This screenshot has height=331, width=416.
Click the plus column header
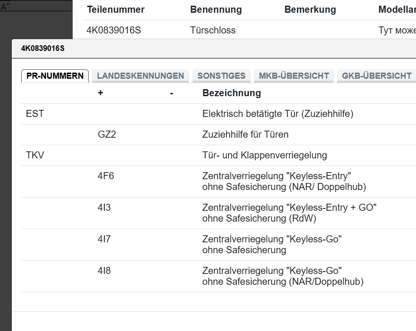tap(100, 93)
